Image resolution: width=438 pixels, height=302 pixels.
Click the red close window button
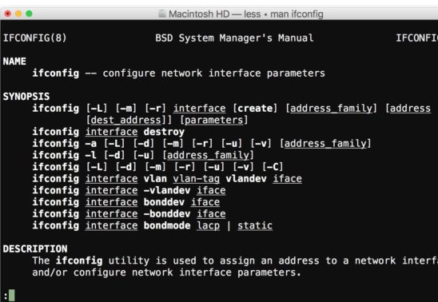(x=8, y=14)
